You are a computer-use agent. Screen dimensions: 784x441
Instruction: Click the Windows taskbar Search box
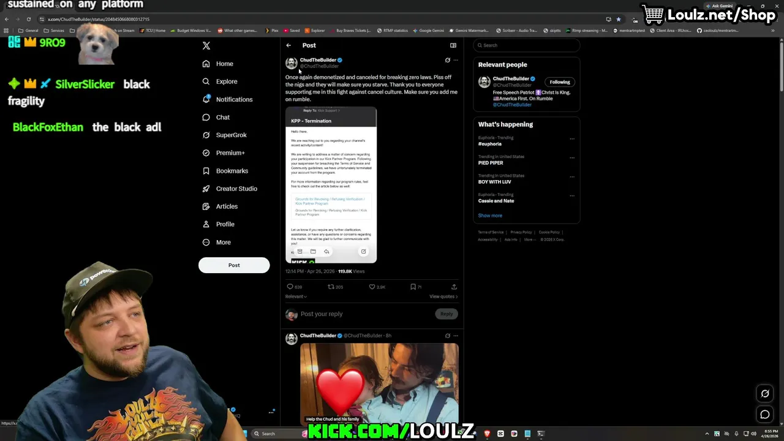(275, 434)
